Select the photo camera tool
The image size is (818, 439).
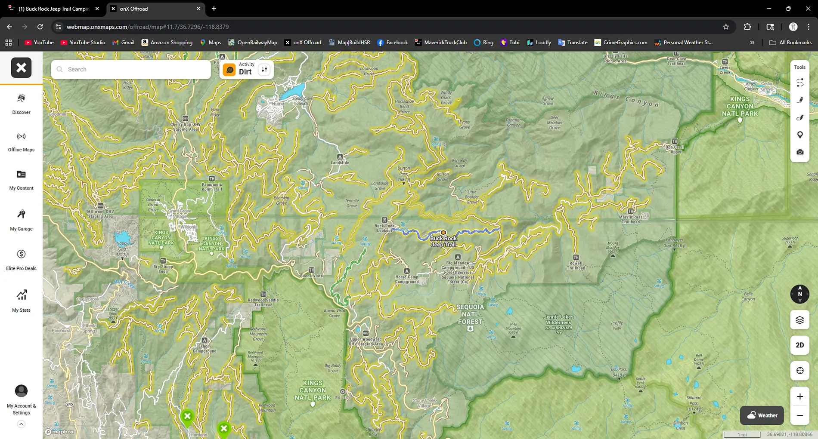pyautogui.click(x=800, y=152)
